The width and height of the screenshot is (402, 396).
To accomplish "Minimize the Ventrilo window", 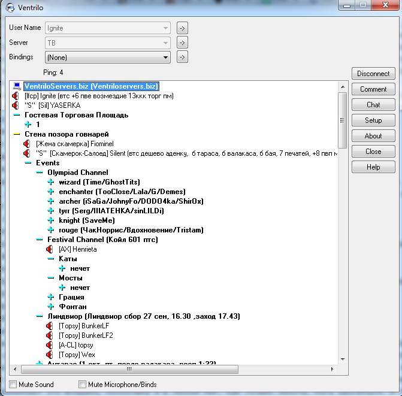I will pyautogui.click(x=347, y=5).
